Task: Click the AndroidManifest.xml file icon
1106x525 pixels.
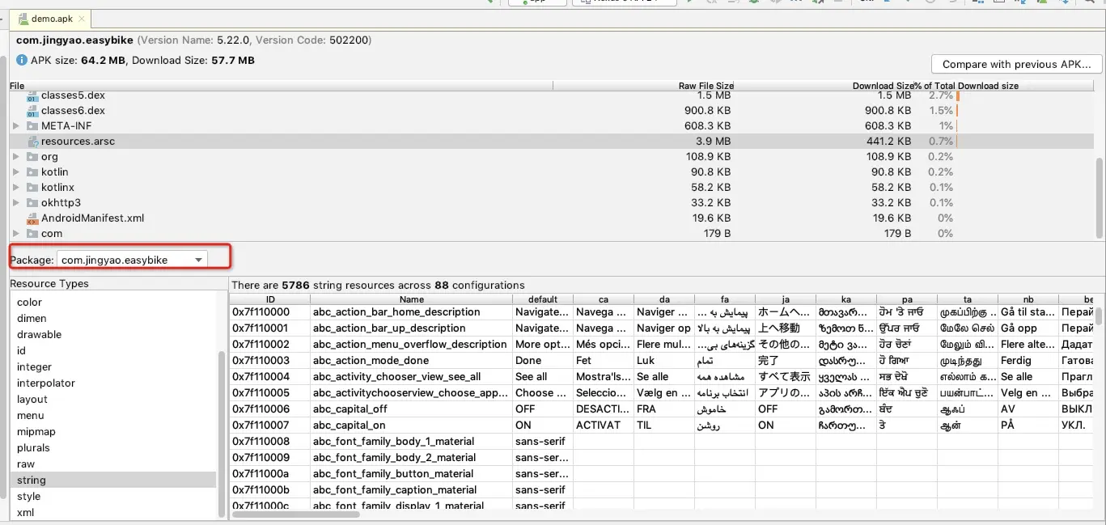Action: tap(32, 218)
